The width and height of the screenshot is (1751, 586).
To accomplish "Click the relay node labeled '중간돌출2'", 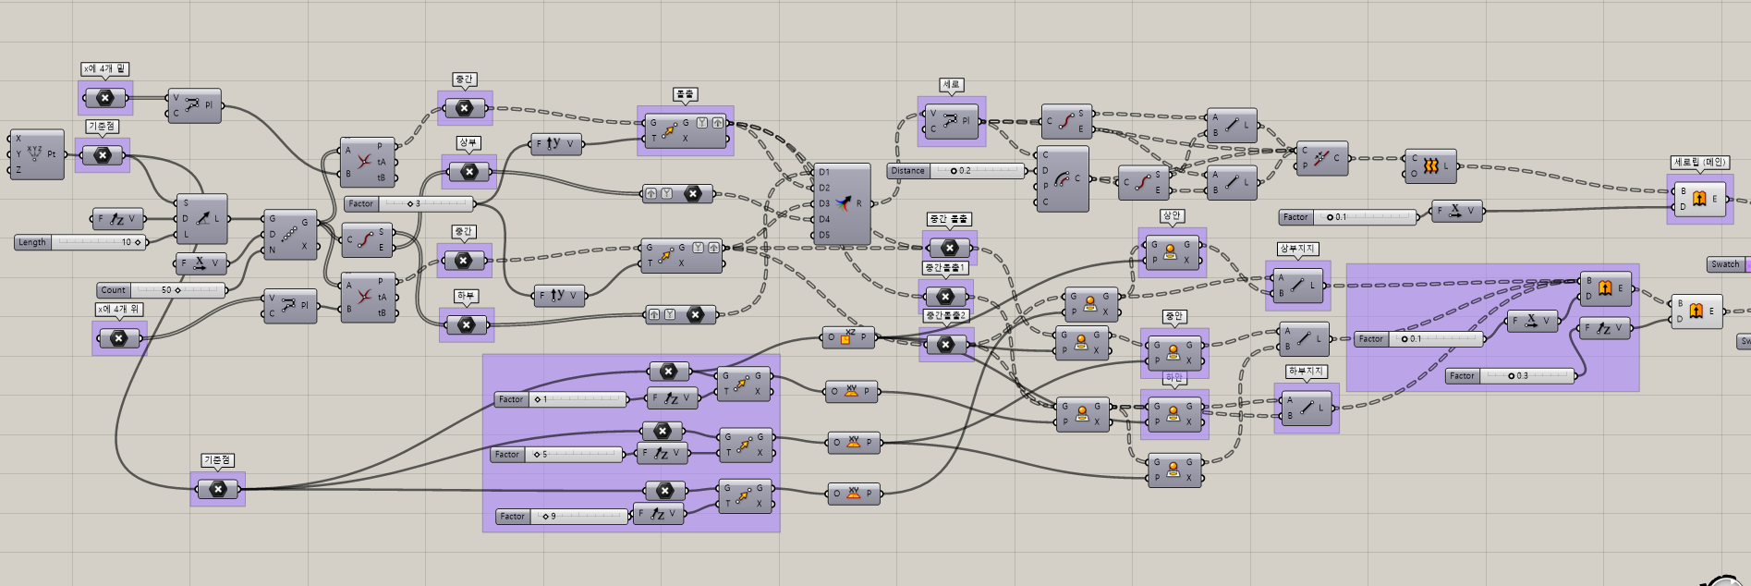I will point(946,345).
